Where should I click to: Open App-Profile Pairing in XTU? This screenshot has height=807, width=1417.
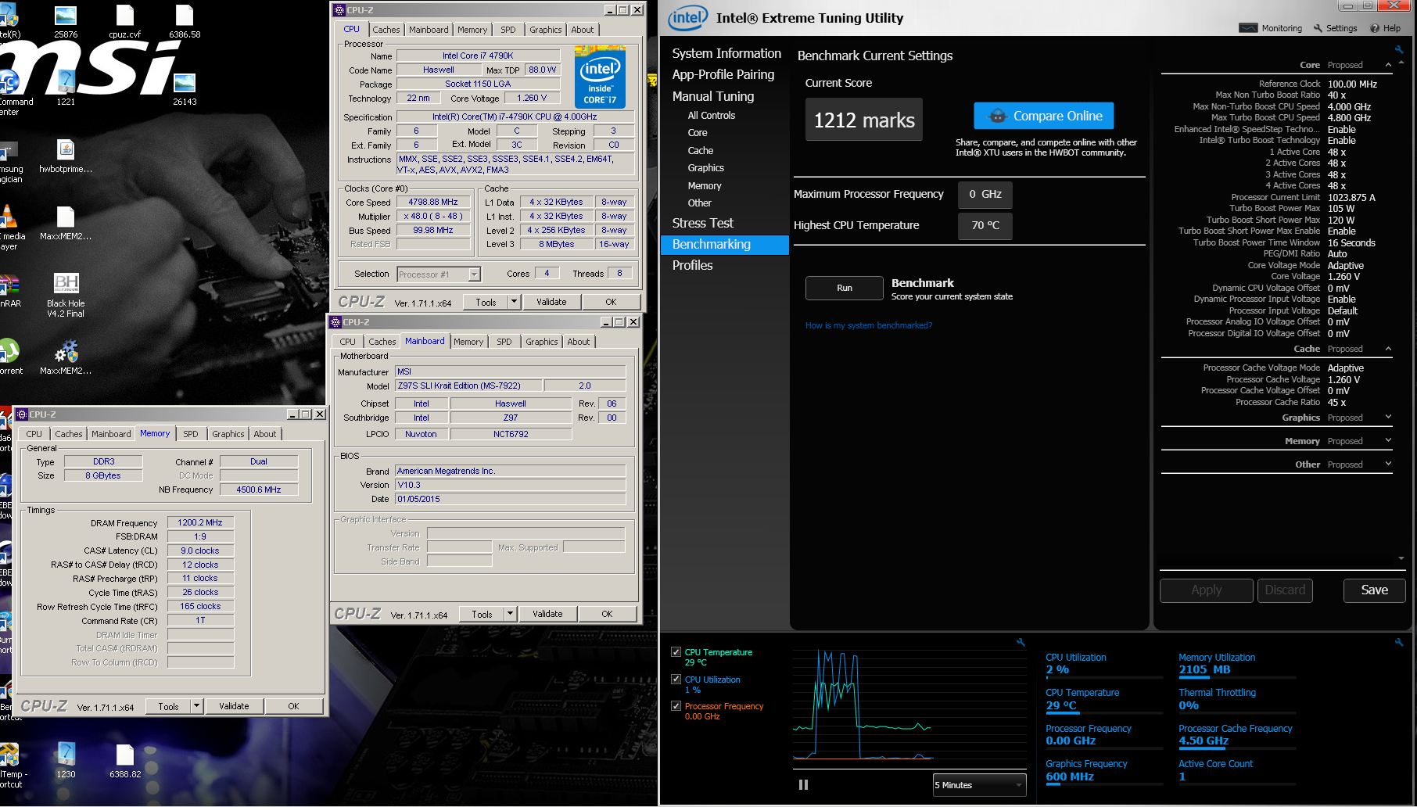pyautogui.click(x=723, y=74)
